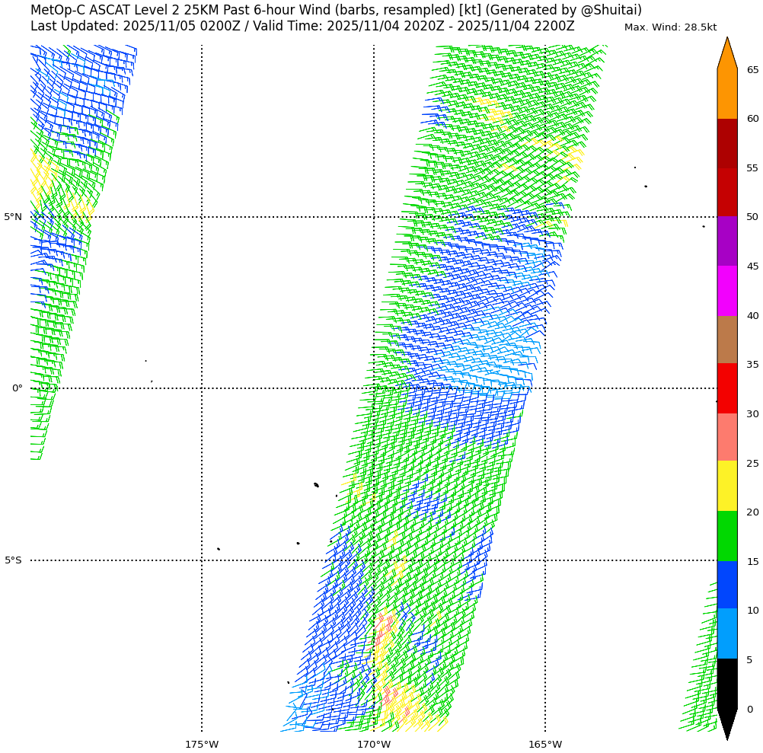Click the black 0-5 kt colorbar segment

tap(727, 683)
